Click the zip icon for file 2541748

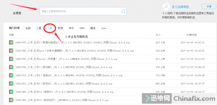pos(11,100)
